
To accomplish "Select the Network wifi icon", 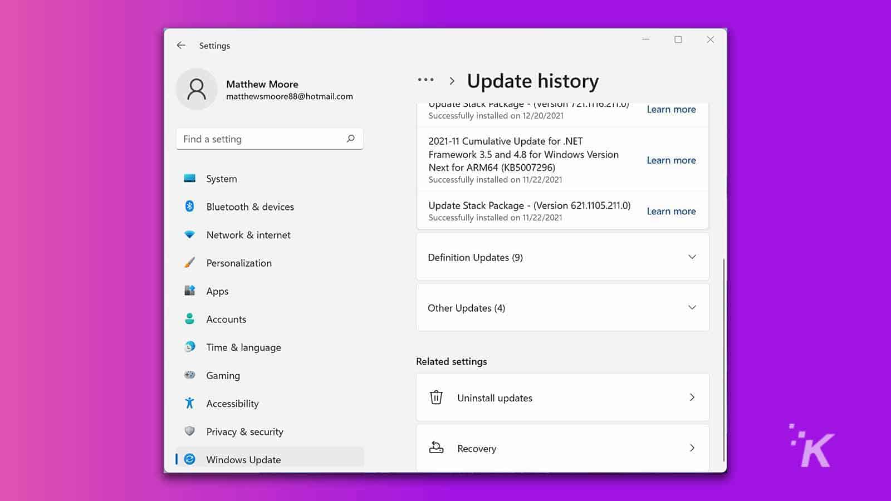I will pos(189,235).
